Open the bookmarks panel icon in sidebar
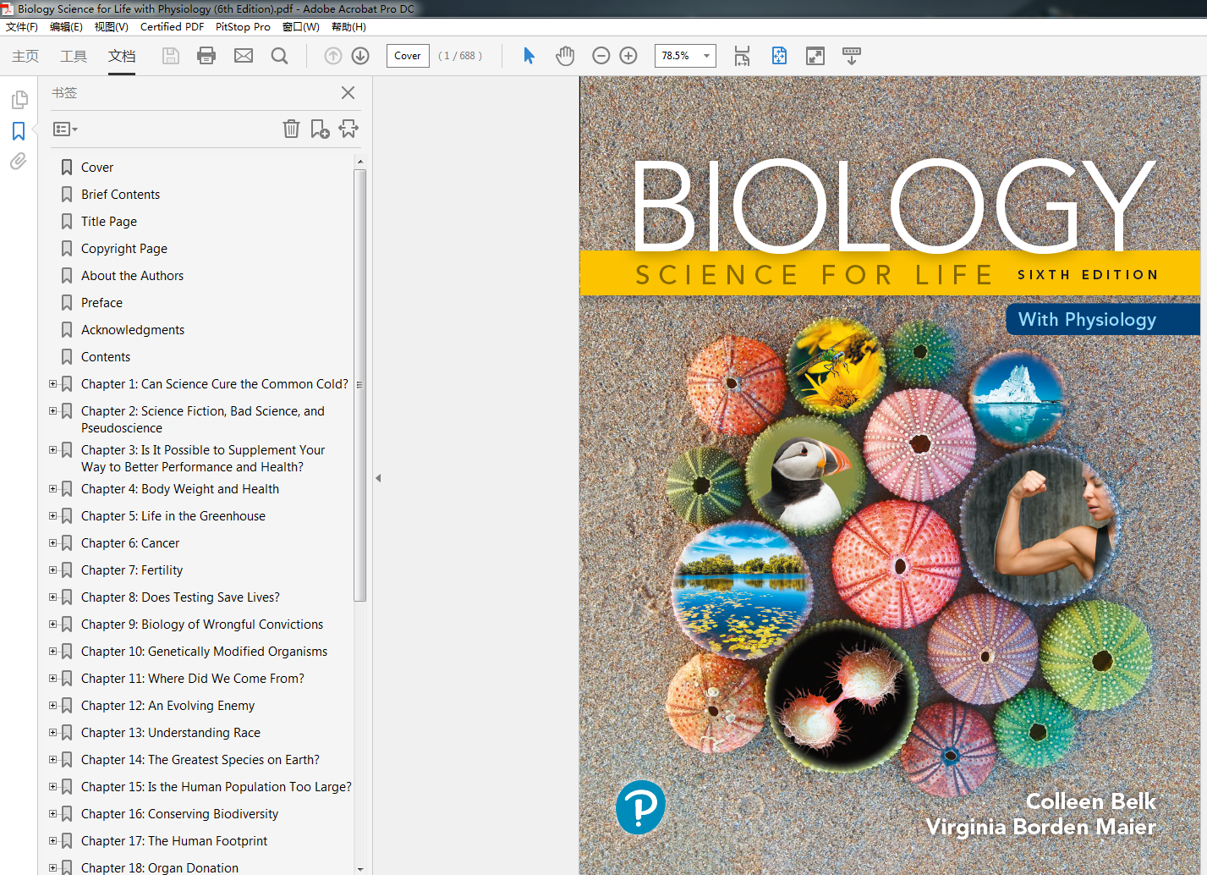This screenshot has height=875, width=1207. tap(19, 131)
